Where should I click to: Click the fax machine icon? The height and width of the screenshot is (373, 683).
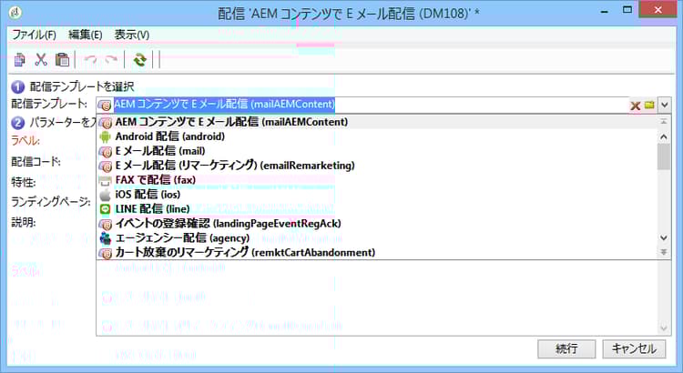105,180
